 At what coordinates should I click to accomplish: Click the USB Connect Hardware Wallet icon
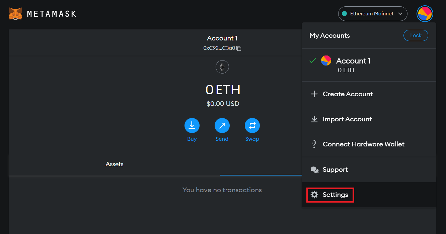[x=314, y=144]
